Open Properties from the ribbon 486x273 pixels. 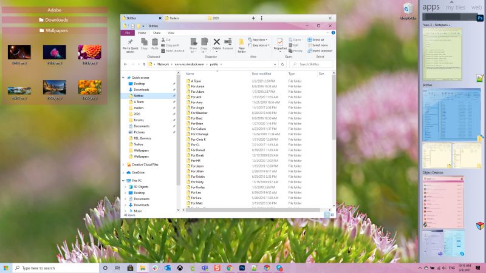pos(280,44)
